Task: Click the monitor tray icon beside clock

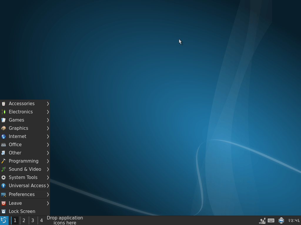Action: [x=281, y=220]
